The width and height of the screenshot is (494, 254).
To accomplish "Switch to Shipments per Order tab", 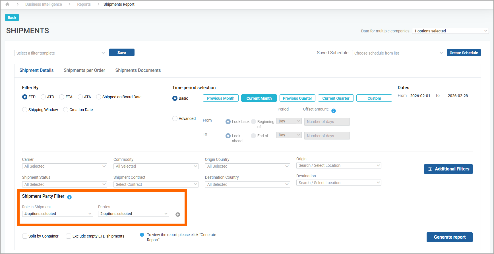I will pos(84,70).
